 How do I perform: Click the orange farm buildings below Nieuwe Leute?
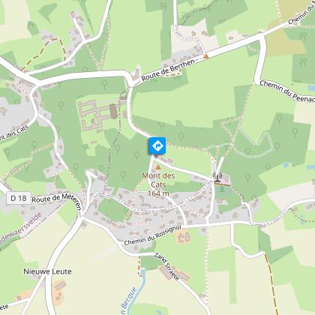[59, 292]
